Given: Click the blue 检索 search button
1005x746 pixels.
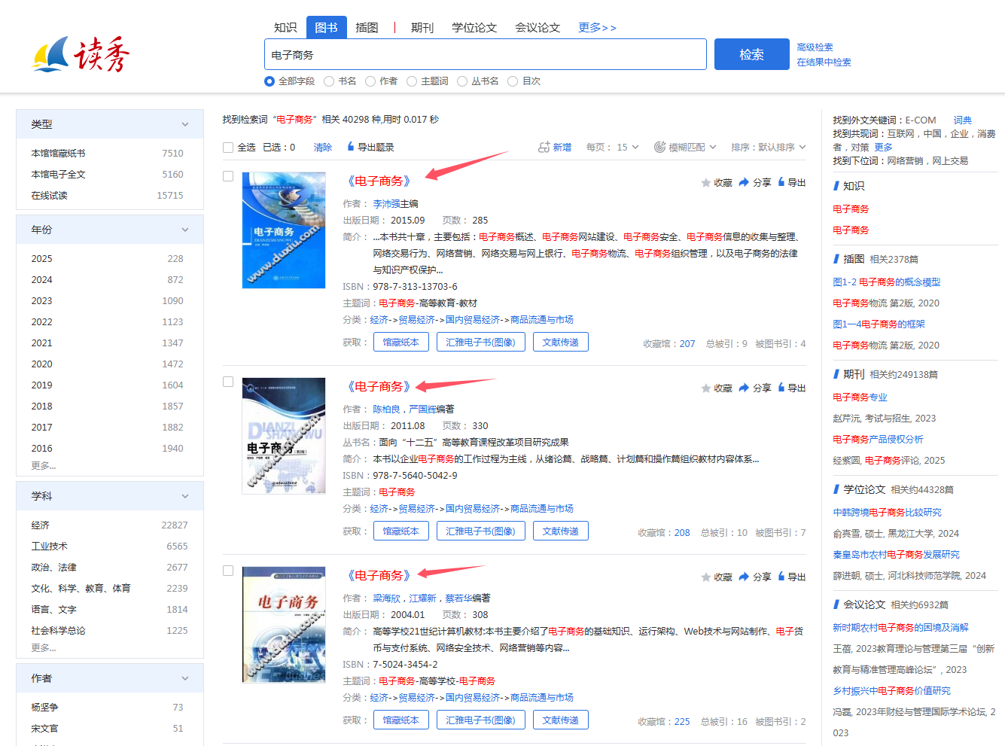Looking at the screenshot, I should click(752, 54).
